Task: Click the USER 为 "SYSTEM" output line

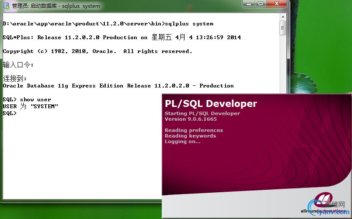Action: (31, 106)
